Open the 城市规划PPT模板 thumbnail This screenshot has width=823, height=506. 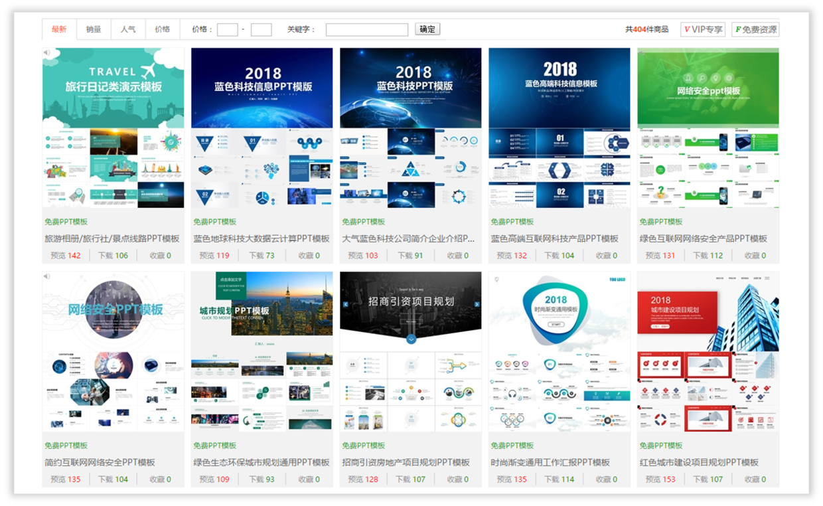point(262,351)
